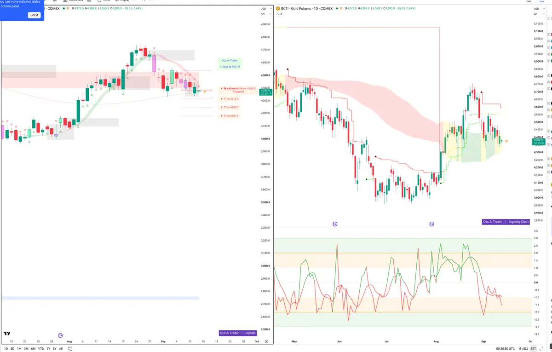Select the YTD time range
The image size is (552, 352).
41,349
